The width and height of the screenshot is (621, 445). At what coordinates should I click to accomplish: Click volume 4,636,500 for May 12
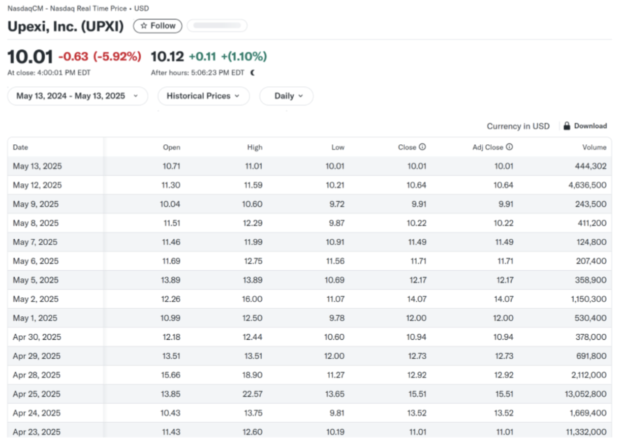tap(587, 185)
